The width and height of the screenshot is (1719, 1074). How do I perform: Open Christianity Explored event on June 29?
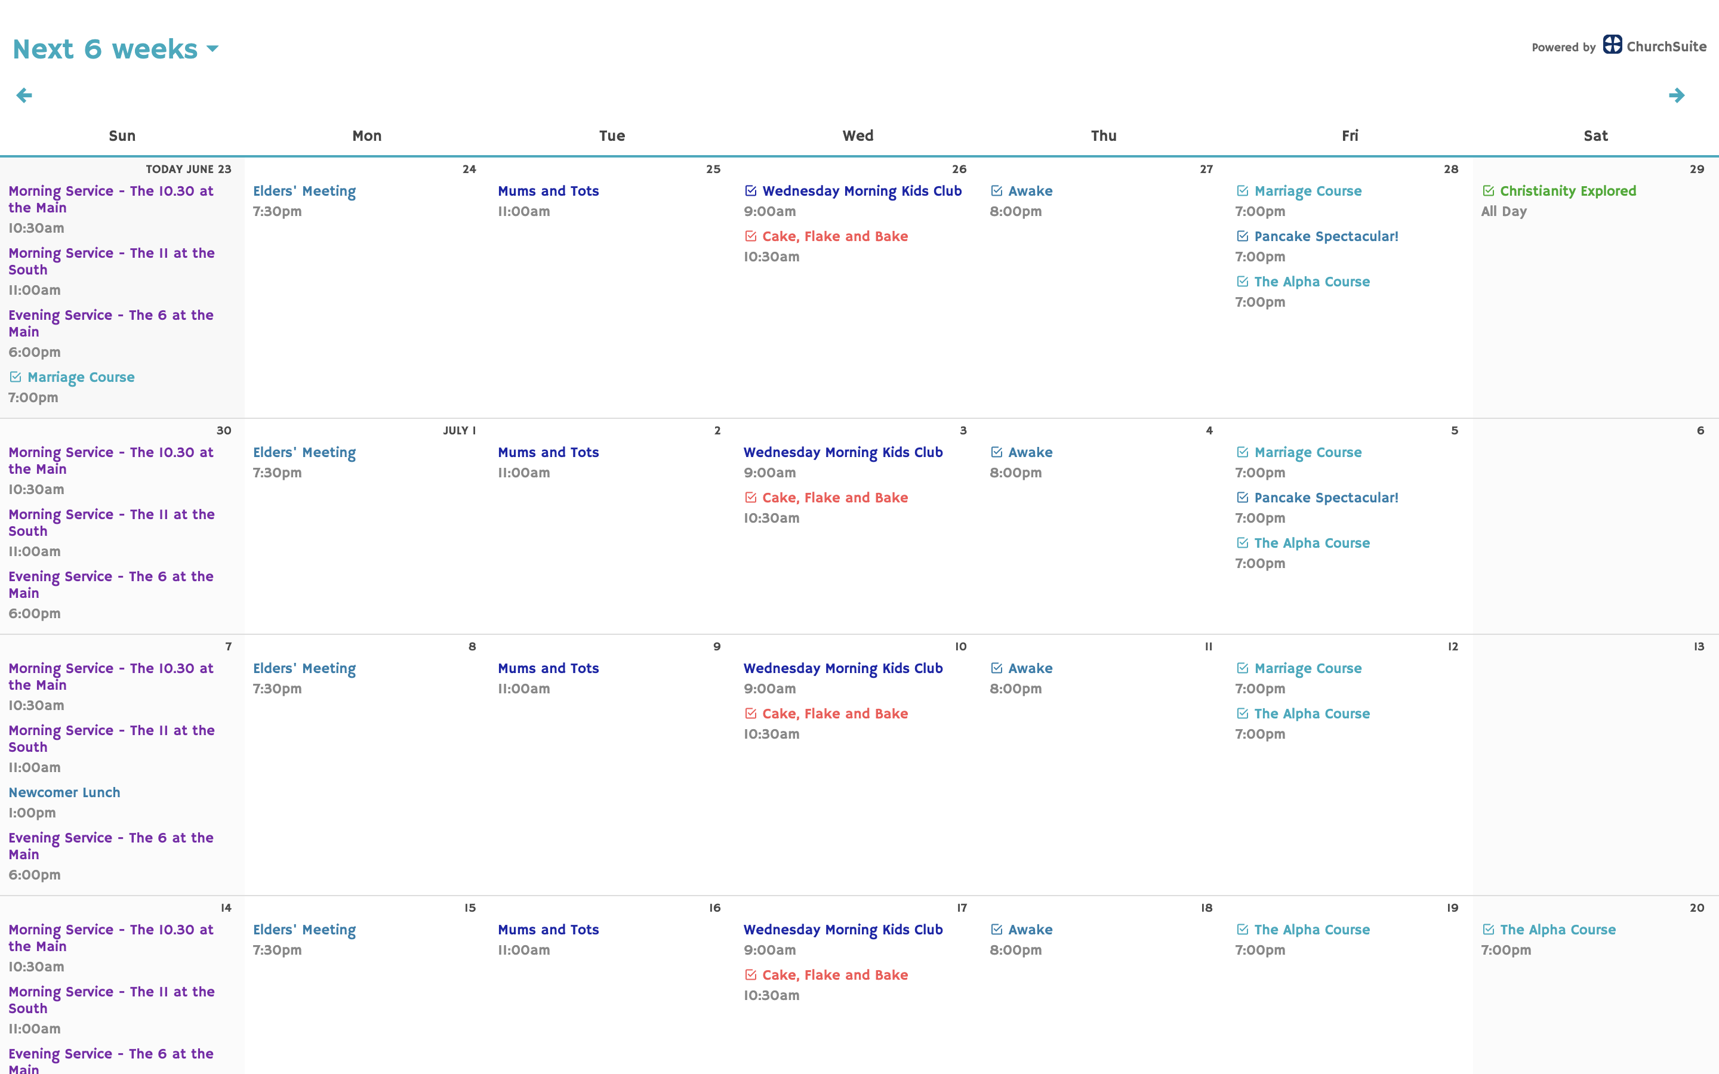click(1568, 192)
